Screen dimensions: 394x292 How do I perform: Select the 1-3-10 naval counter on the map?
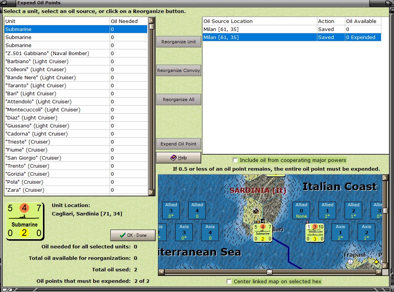pyautogui.click(x=315, y=233)
